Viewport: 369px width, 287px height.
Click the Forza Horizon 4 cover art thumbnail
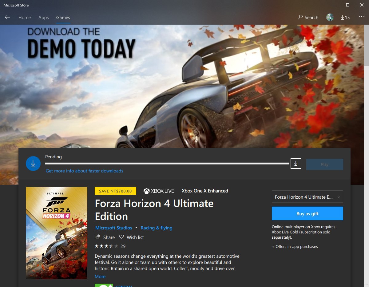pos(57,233)
